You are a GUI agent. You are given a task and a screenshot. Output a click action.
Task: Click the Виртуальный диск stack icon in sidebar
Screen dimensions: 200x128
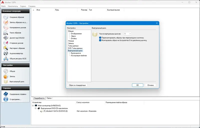point(6,82)
